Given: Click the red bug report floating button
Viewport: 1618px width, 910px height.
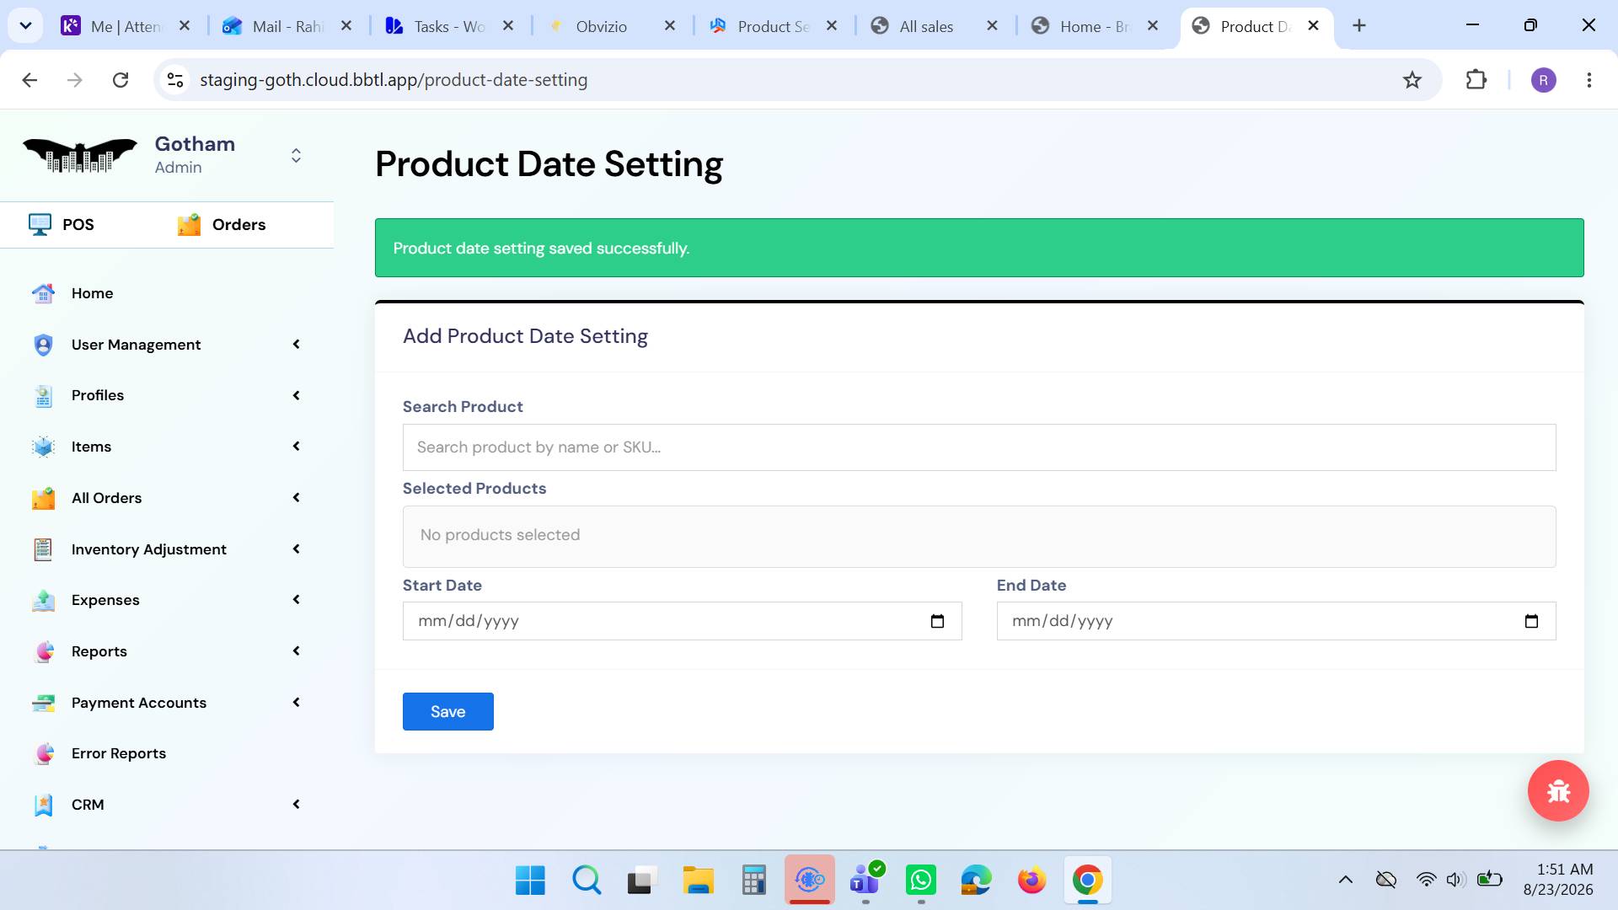Looking at the screenshot, I should click(x=1558, y=790).
